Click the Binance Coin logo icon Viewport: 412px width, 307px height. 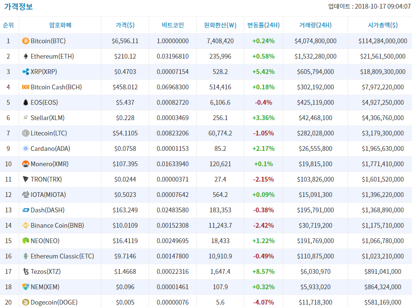(25, 225)
